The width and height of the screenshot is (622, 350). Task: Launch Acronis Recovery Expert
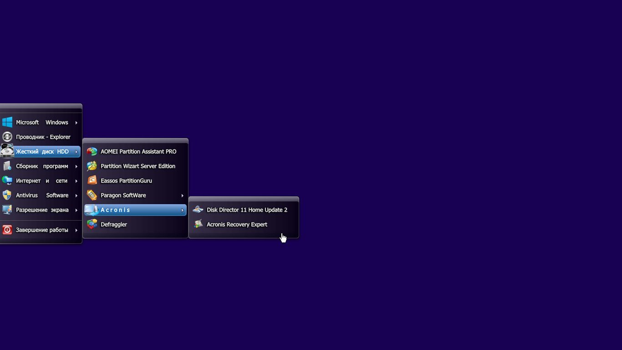click(x=244, y=224)
